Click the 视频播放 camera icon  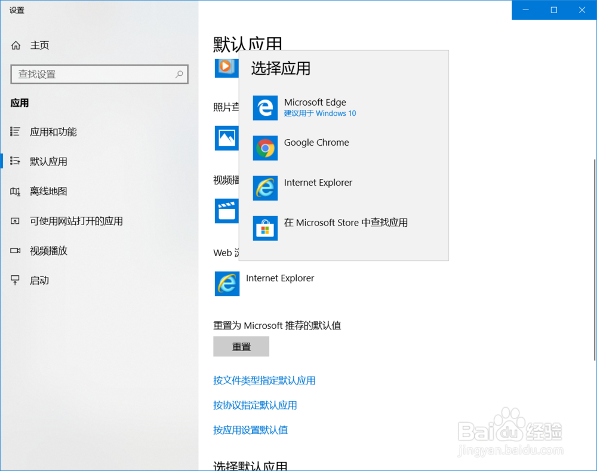pyautogui.click(x=16, y=251)
